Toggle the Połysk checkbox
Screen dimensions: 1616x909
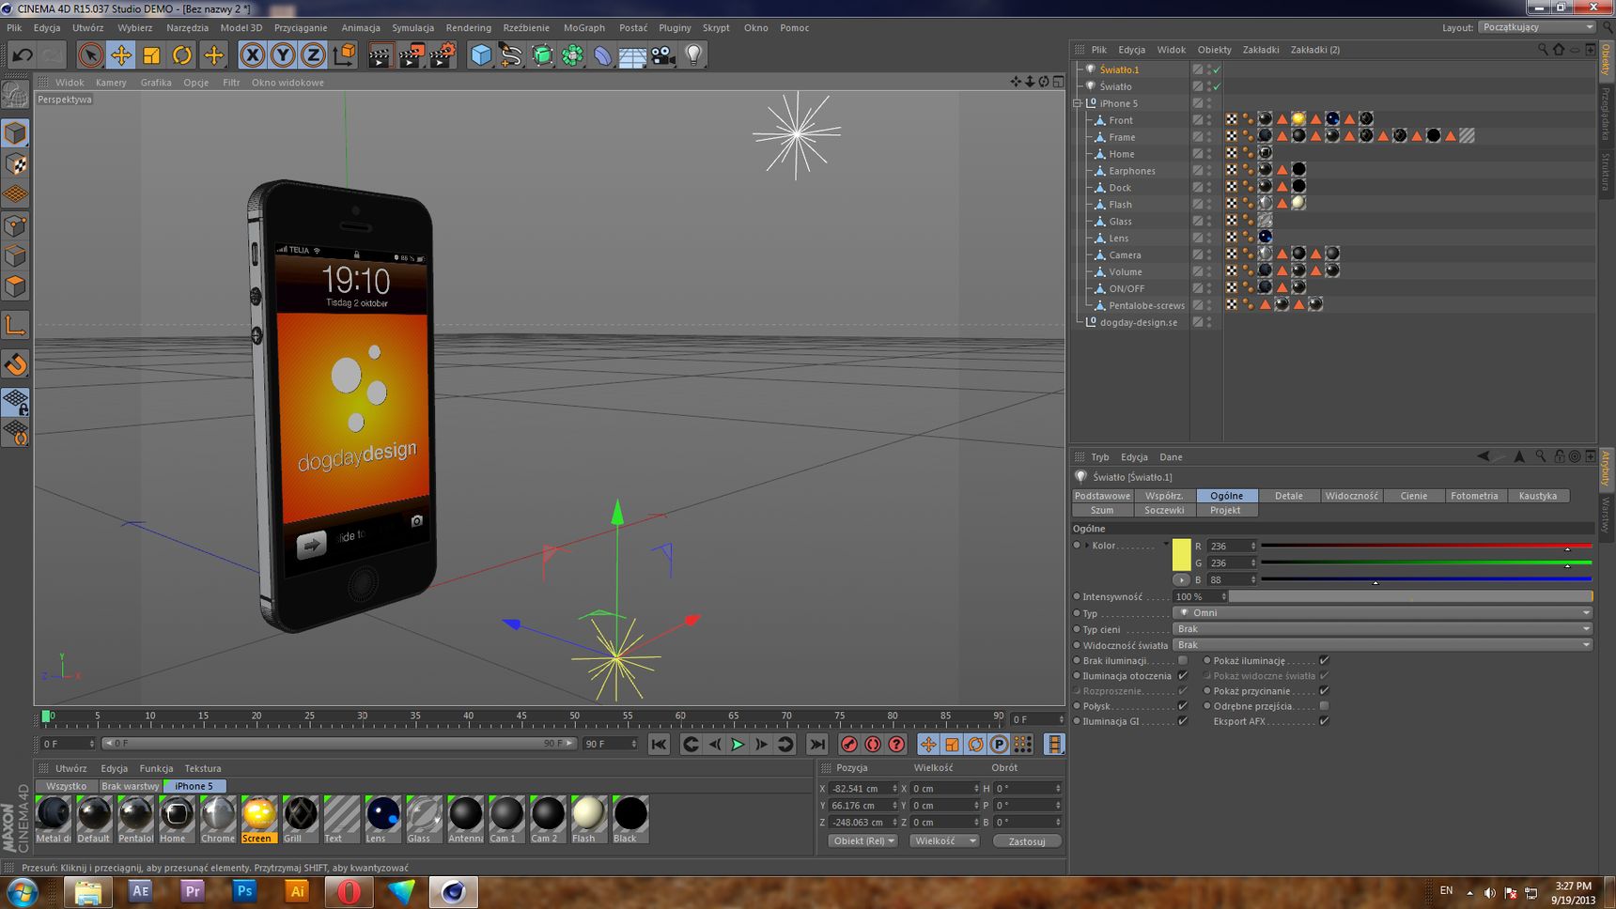[1183, 705]
